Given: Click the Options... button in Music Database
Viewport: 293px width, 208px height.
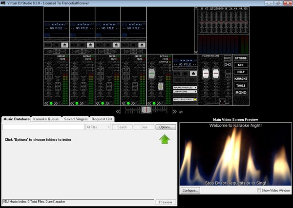Looking at the screenshot, I should pos(166,127).
